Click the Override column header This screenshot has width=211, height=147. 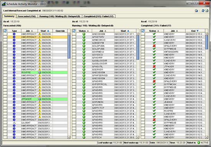click(x=60, y=31)
